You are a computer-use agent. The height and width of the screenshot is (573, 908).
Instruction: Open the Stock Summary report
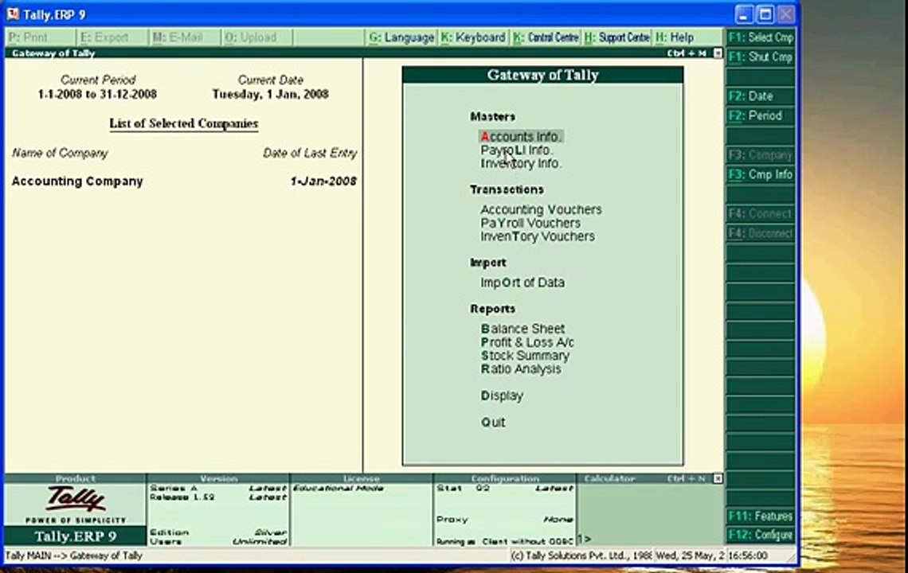pos(525,356)
